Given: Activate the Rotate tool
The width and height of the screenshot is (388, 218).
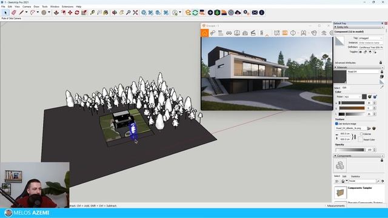Looking at the screenshot, I should click(77, 12).
